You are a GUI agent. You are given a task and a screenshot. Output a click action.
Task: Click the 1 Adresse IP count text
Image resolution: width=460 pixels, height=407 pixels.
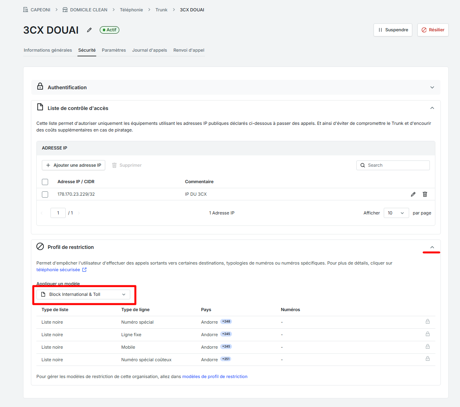[222, 213]
